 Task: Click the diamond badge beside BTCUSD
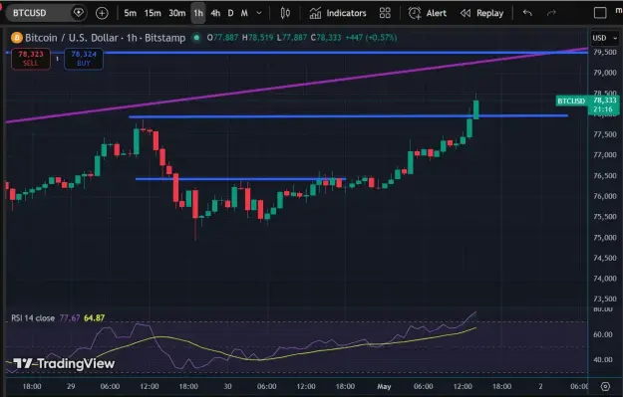tap(79, 13)
